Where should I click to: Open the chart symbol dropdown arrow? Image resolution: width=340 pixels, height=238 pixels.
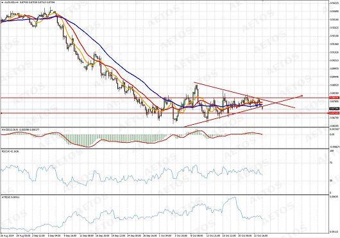(x=2, y=2)
